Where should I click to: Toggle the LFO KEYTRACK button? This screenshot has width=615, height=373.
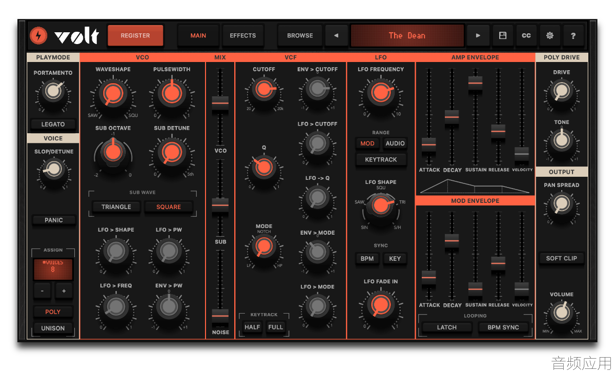[381, 160]
